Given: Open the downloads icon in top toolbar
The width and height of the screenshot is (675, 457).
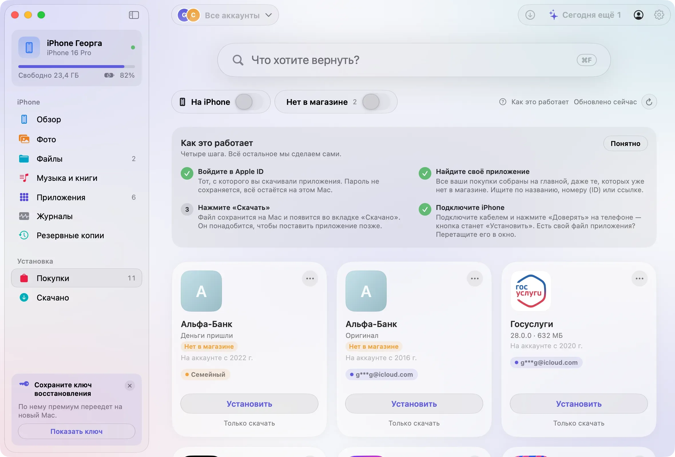Looking at the screenshot, I should [530, 15].
